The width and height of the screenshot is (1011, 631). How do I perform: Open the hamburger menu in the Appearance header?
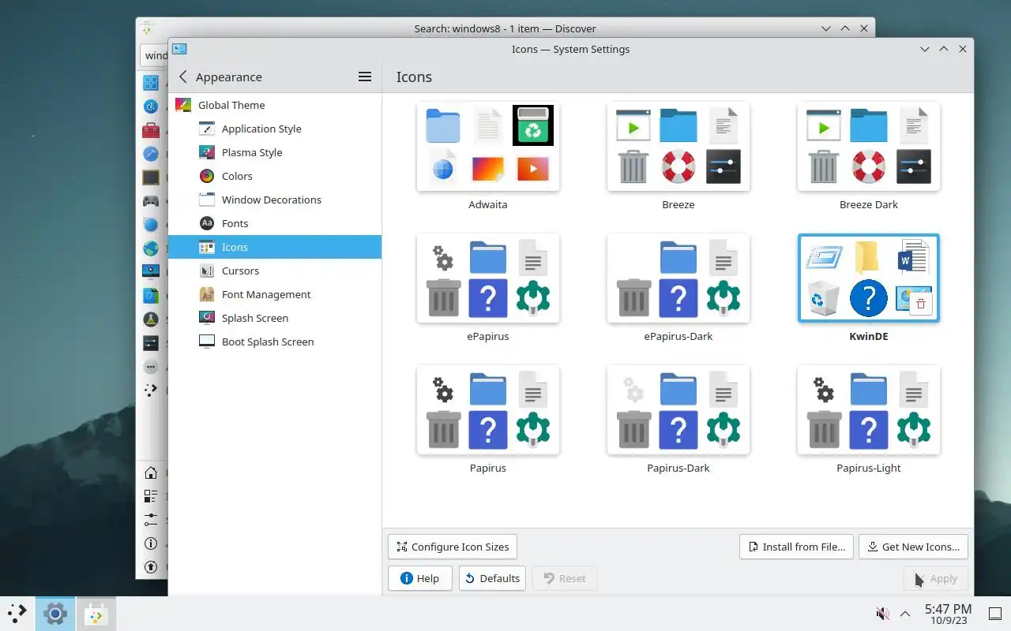coord(365,77)
